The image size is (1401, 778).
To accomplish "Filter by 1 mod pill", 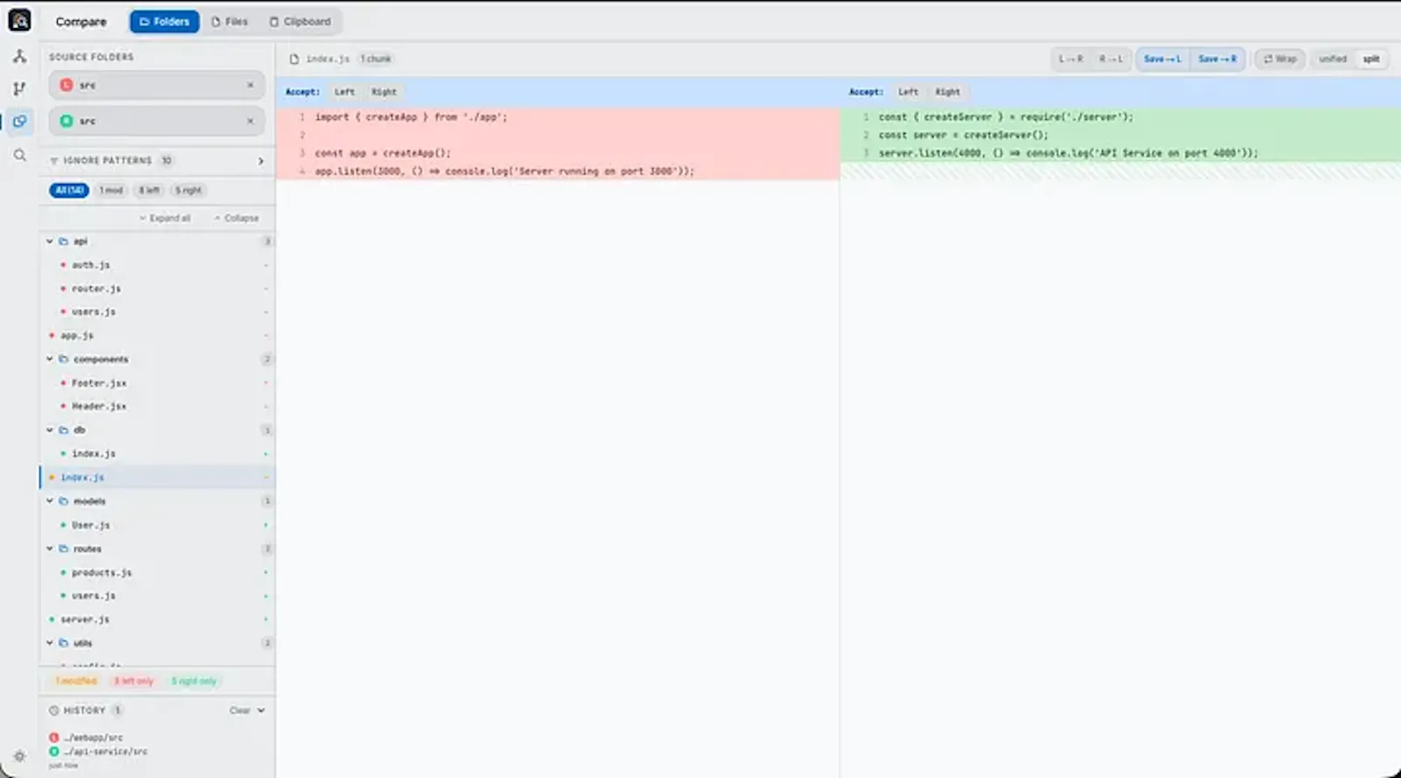I will (111, 190).
